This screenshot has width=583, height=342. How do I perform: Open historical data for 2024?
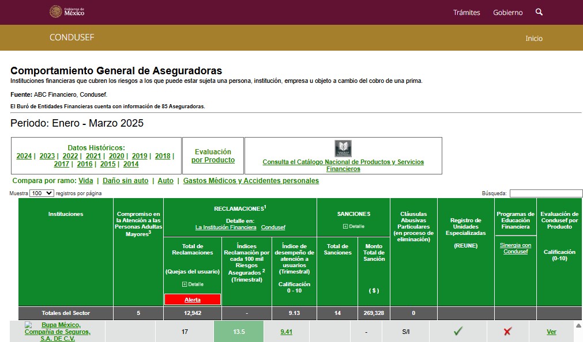click(24, 156)
